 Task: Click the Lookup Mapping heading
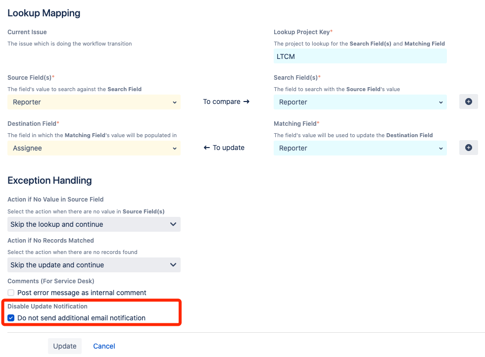click(44, 13)
